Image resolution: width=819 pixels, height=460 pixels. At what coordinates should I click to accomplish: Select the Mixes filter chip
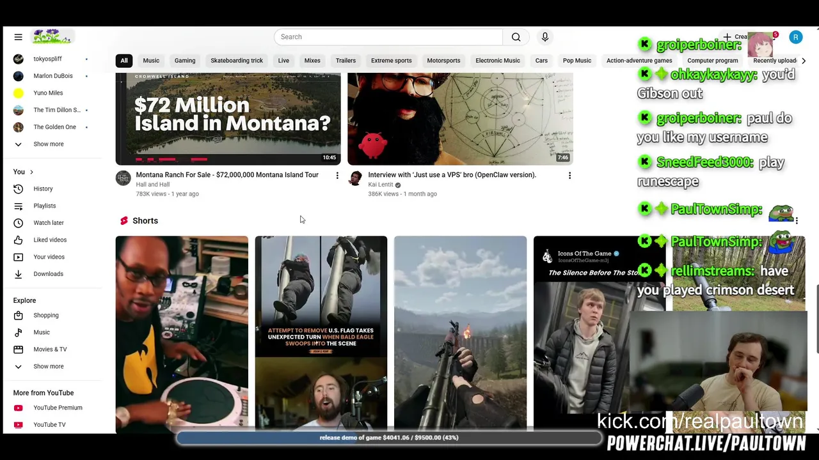[312, 61]
